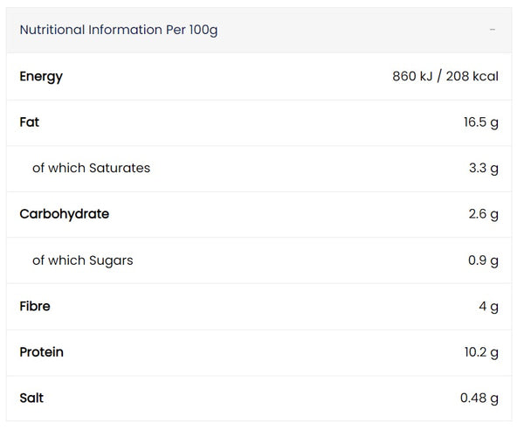The height and width of the screenshot is (437, 524).
Task: Click the 100g text in header
Action: pos(203,31)
